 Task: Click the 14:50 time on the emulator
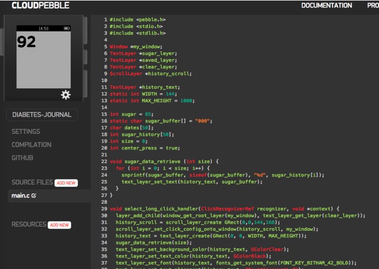pos(44,28)
